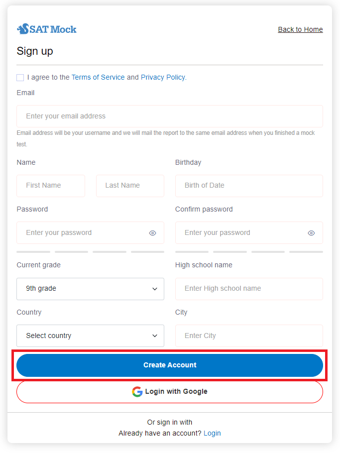This screenshot has width=340, height=453.
Task: Click the First Name field
Action: [x=51, y=186]
